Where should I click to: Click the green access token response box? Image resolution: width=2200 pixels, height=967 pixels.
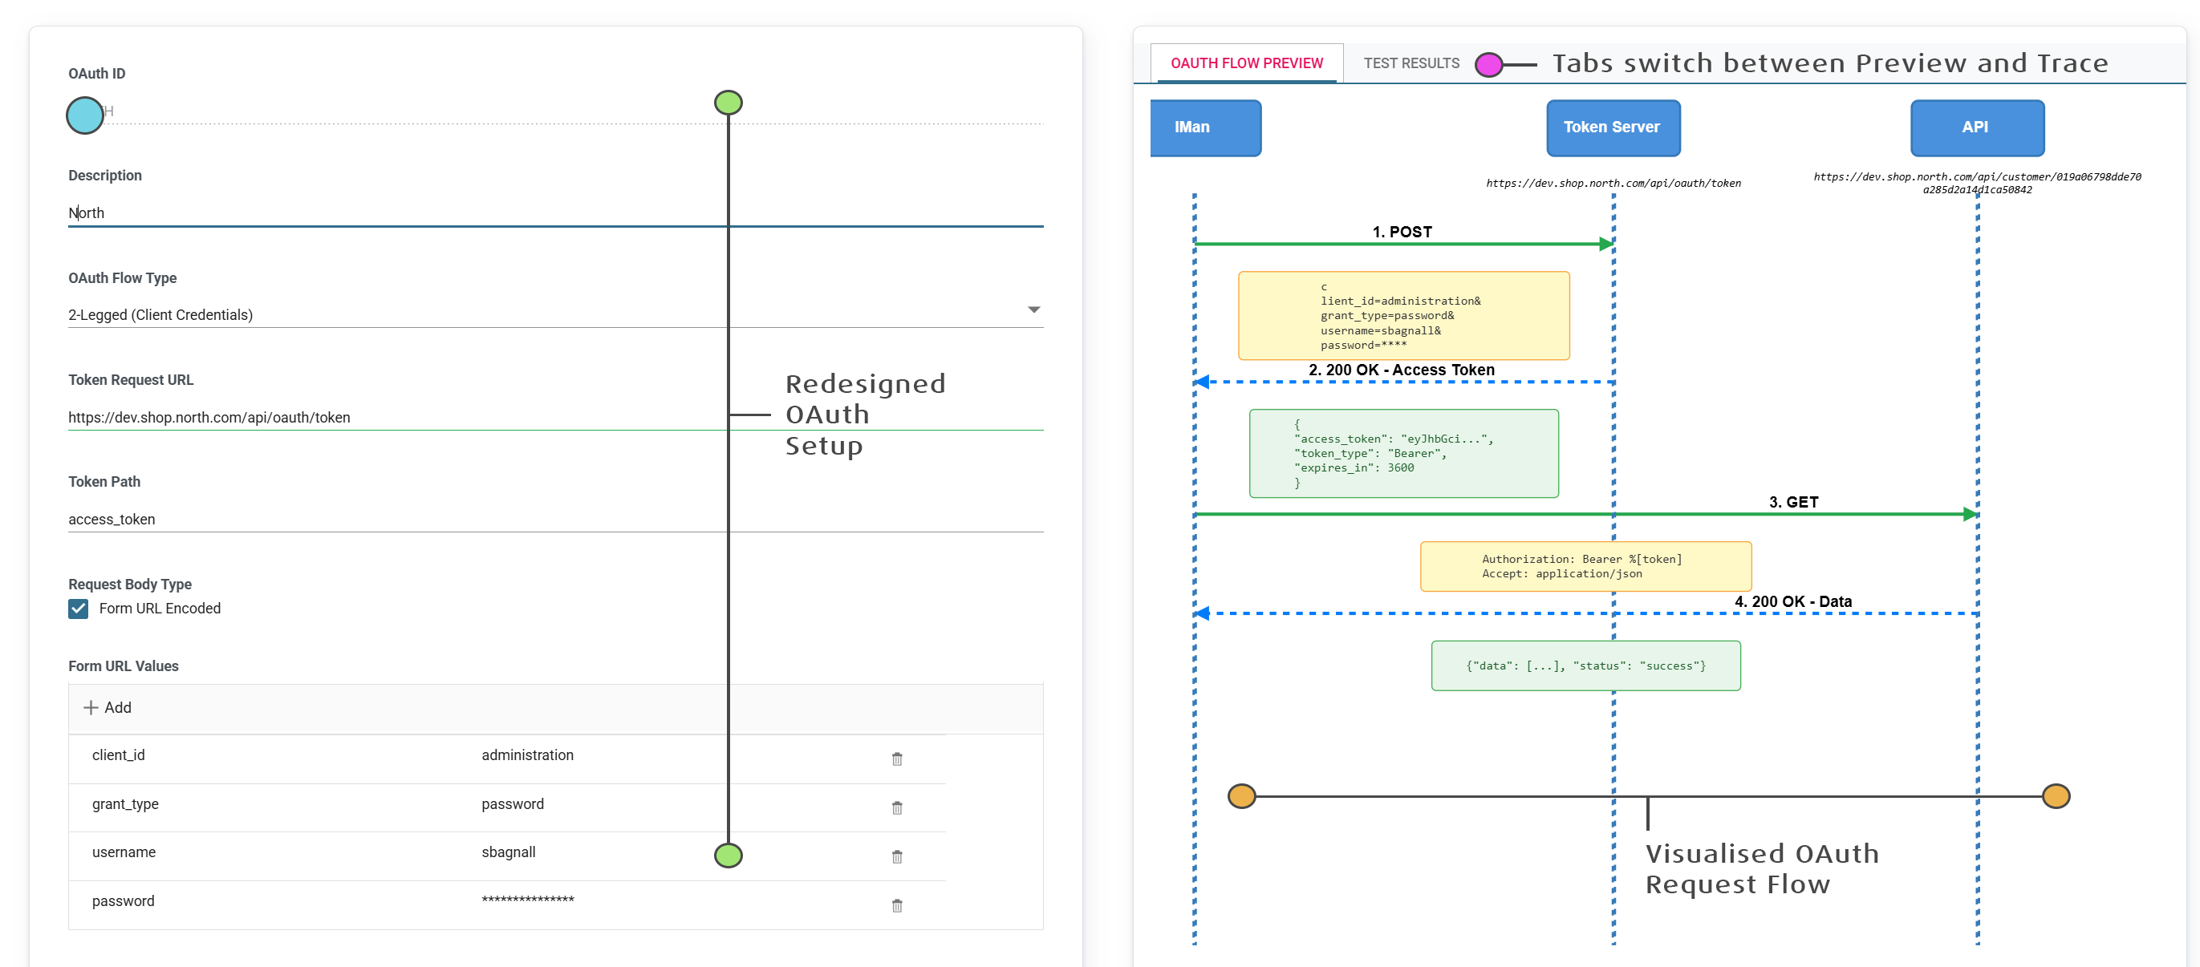(x=1403, y=453)
